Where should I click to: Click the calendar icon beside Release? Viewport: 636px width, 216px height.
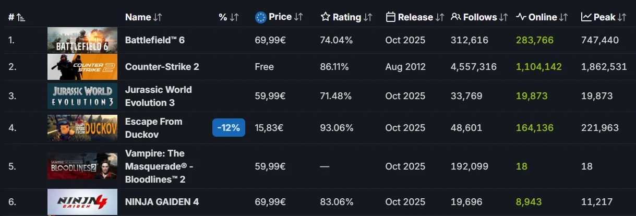[391, 17]
